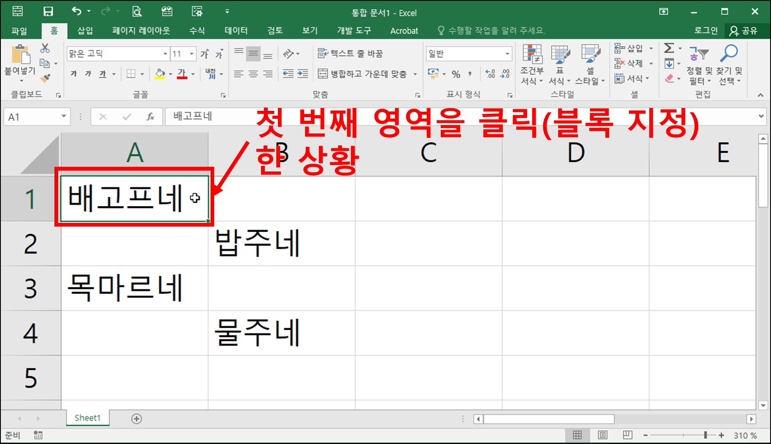Select the Sheet1 tab
This screenshot has height=444, width=771.
coord(87,418)
